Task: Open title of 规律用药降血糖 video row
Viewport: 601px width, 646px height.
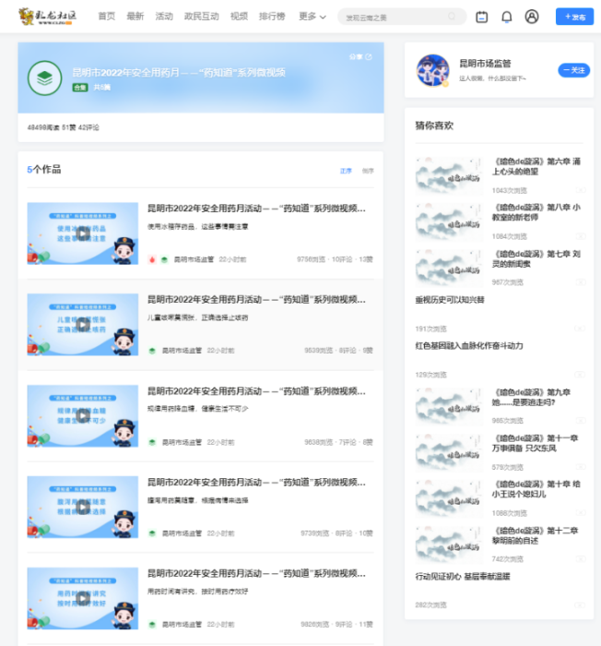Action: [x=256, y=390]
